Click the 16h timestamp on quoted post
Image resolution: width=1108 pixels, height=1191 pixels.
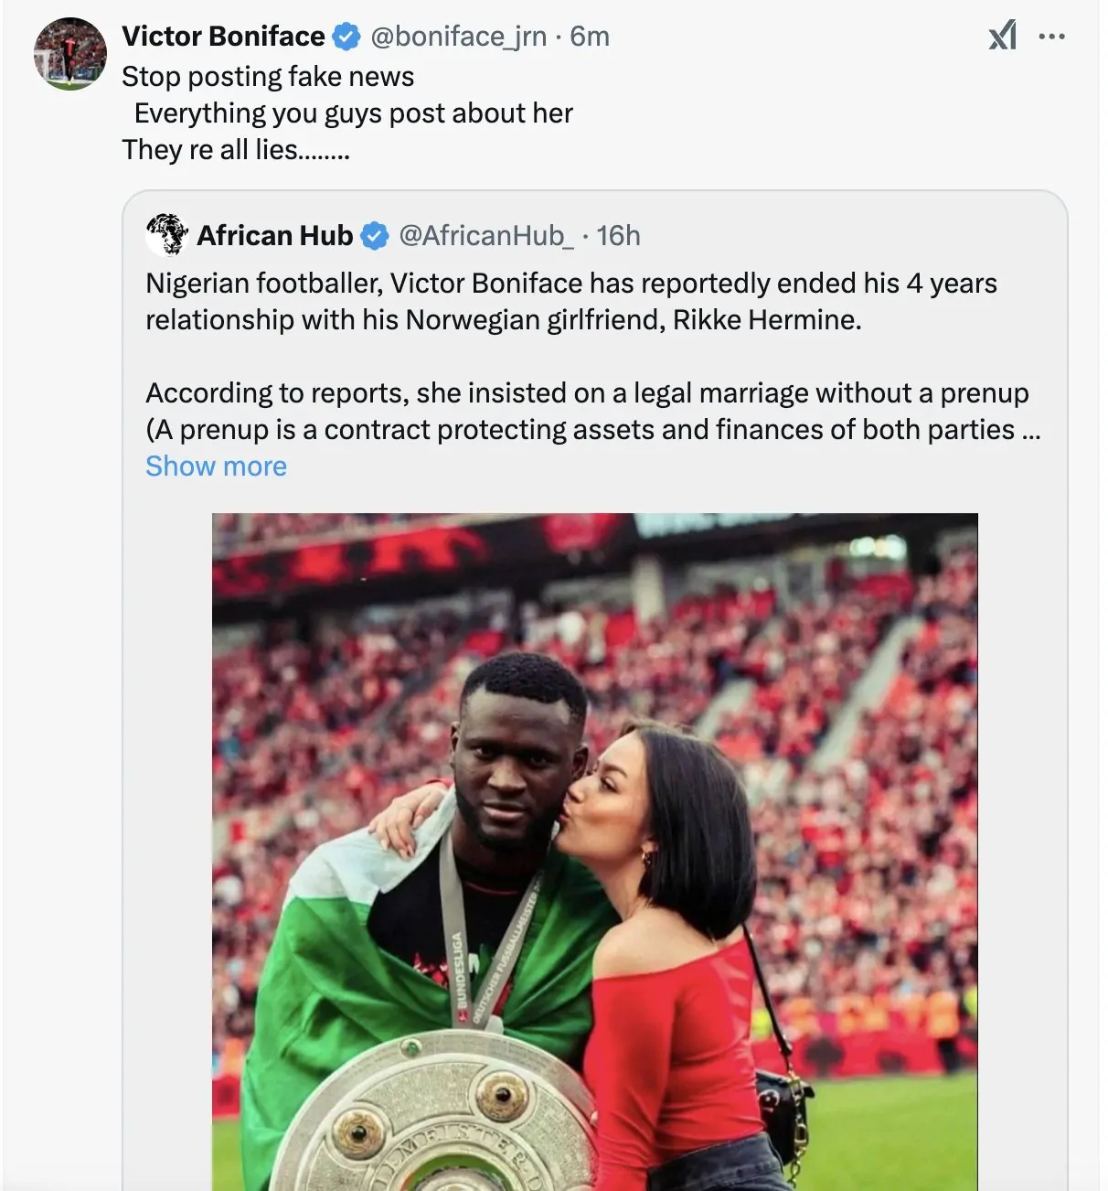pyautogui.click(x=619, y=236)
